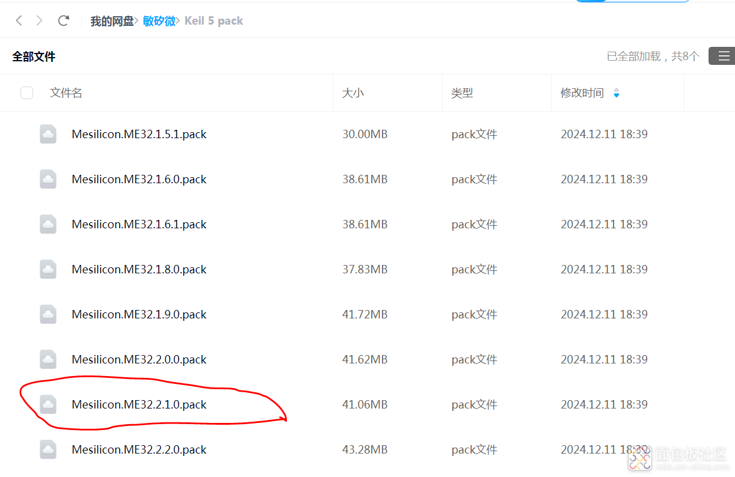735x477 pixels.
Task: Click the cloud file icon for Mesilicon.ME32.1.8.0.pack
Action: point(48,269)
